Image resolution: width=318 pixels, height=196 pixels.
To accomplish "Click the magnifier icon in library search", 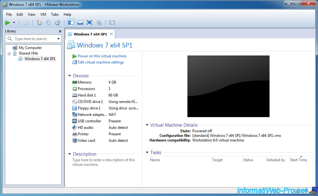I will [10, 39].
